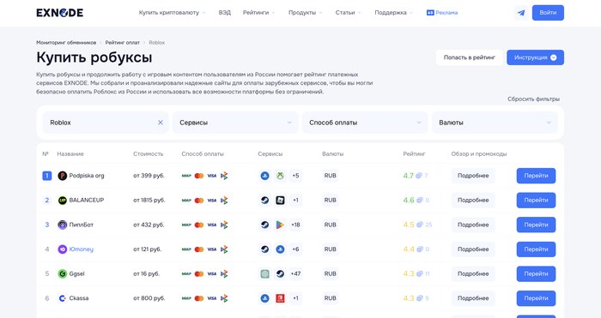This screenshot has width=601, height=318.
Task: Go to Рейтинг оплат breadcrumb
Action: (x=123, y=43)
